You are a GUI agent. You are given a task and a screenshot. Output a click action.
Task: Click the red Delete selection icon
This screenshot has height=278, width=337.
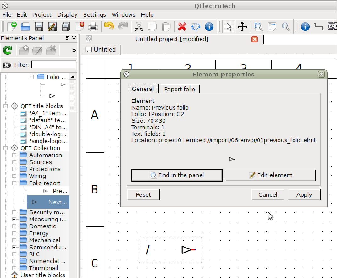182,27
